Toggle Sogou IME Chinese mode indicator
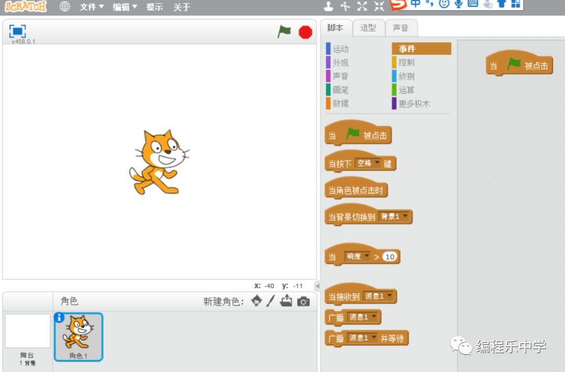The height and width of the screenshot is (372, 565). coord(415,4)
